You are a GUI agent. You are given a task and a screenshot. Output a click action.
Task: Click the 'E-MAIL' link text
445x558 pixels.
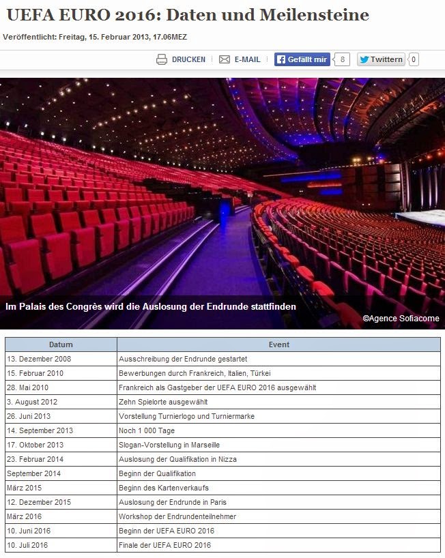click(247, 59)
